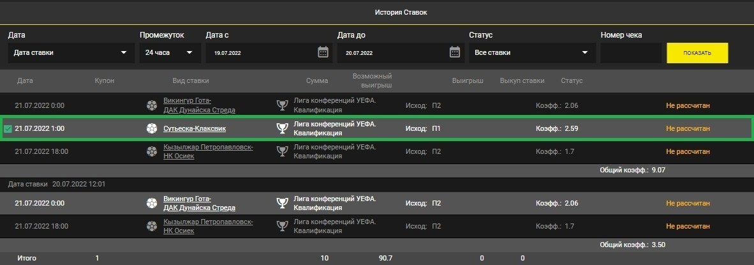Open the calendar picker for Дата до

pyautogui.click(x=454, y=52)
